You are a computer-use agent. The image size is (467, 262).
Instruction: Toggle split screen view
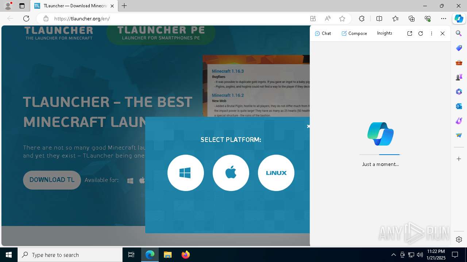click(379, 19)
